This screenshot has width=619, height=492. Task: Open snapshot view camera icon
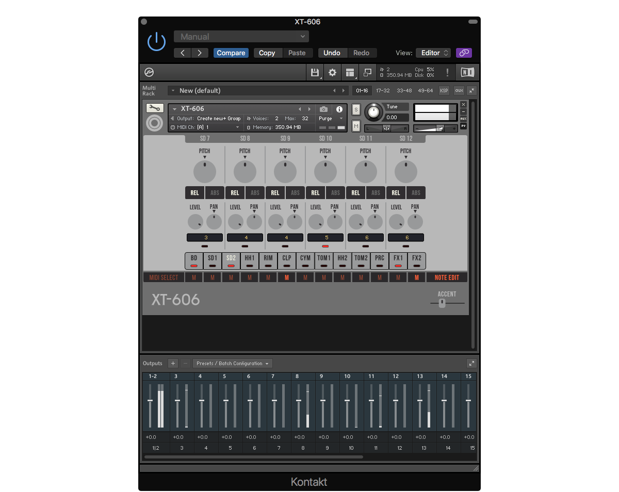pyautogui.click(x=323, y=109)
